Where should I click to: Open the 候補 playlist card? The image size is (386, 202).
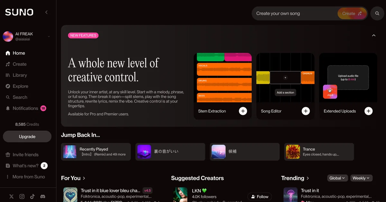[x=244, y=152]
